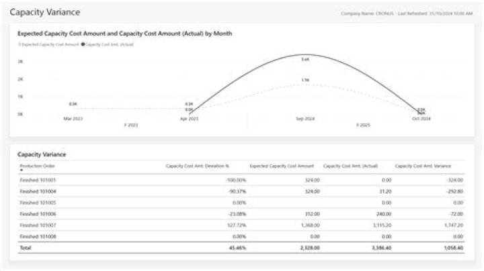The height and width of the screenshot is (271, 484).
Task: Click the Capacity Cost Amt. (Actual) column header
Action: pos(351,165)
